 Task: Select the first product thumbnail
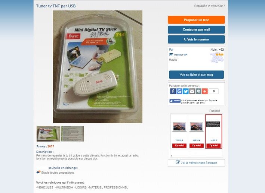[x=48, y=134]
